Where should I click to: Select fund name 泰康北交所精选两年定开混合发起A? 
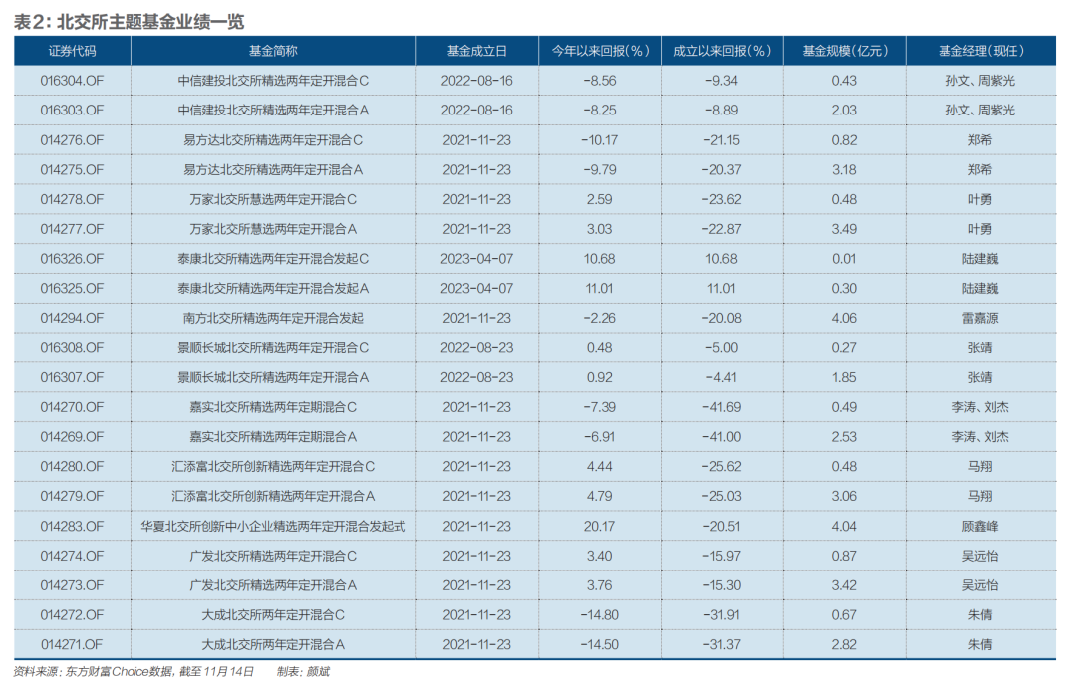[x=273, y=289]
